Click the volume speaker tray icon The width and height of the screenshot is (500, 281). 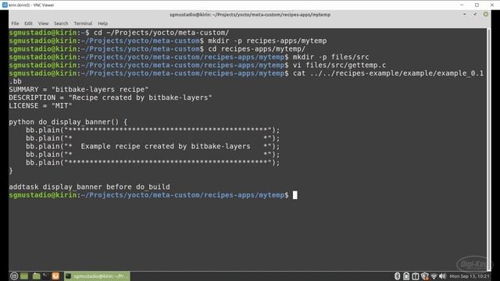tap(442, 276)
